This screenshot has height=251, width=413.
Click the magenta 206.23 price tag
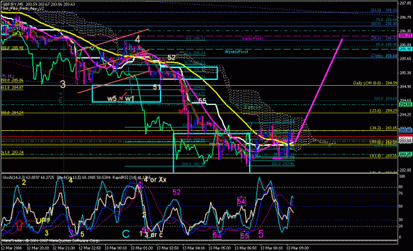click(405, 36)
